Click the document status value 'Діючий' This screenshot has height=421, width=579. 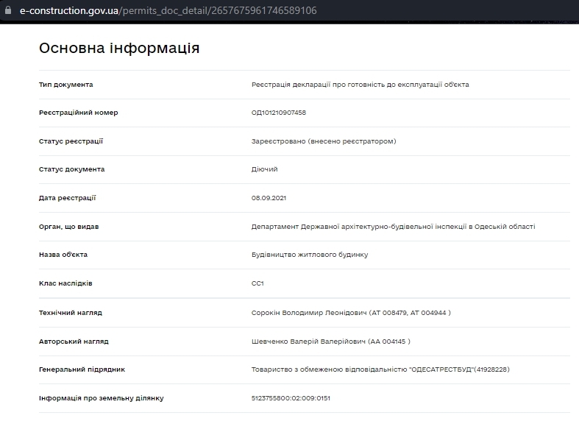tap(264, 169)
